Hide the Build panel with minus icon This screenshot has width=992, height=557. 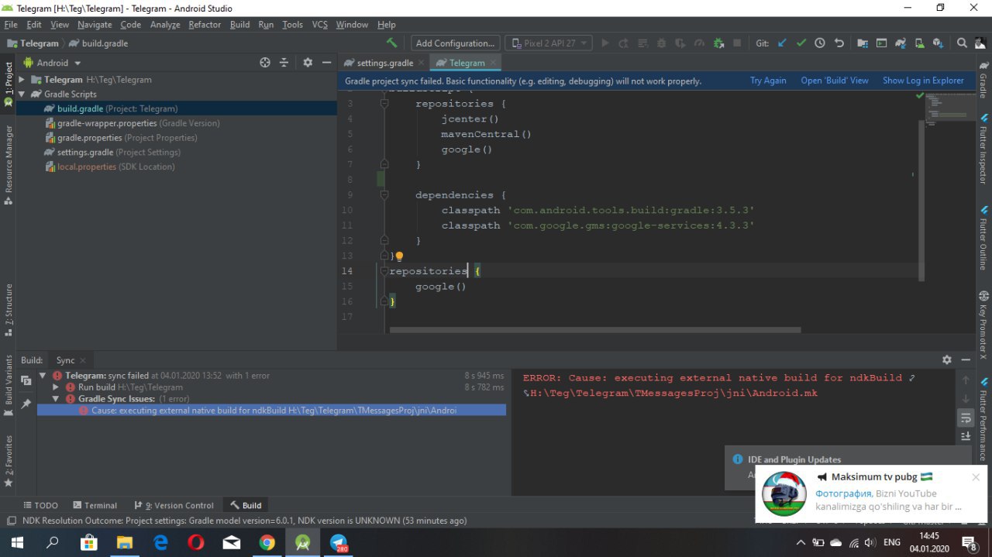tap(966, 360)
